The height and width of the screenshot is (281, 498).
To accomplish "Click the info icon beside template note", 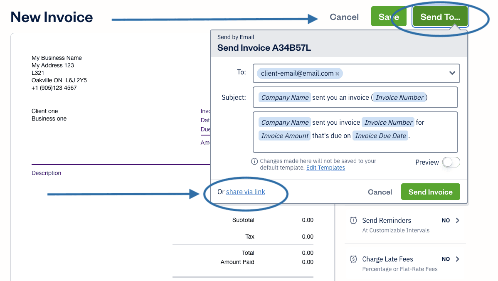I will pos(254,161).
